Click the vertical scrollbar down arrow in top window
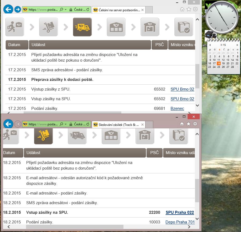 pos(197,106)
